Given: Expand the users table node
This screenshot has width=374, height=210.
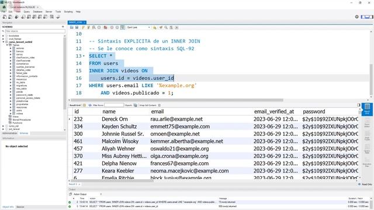Looking at the screenshot, I should (x=11, y=110).
